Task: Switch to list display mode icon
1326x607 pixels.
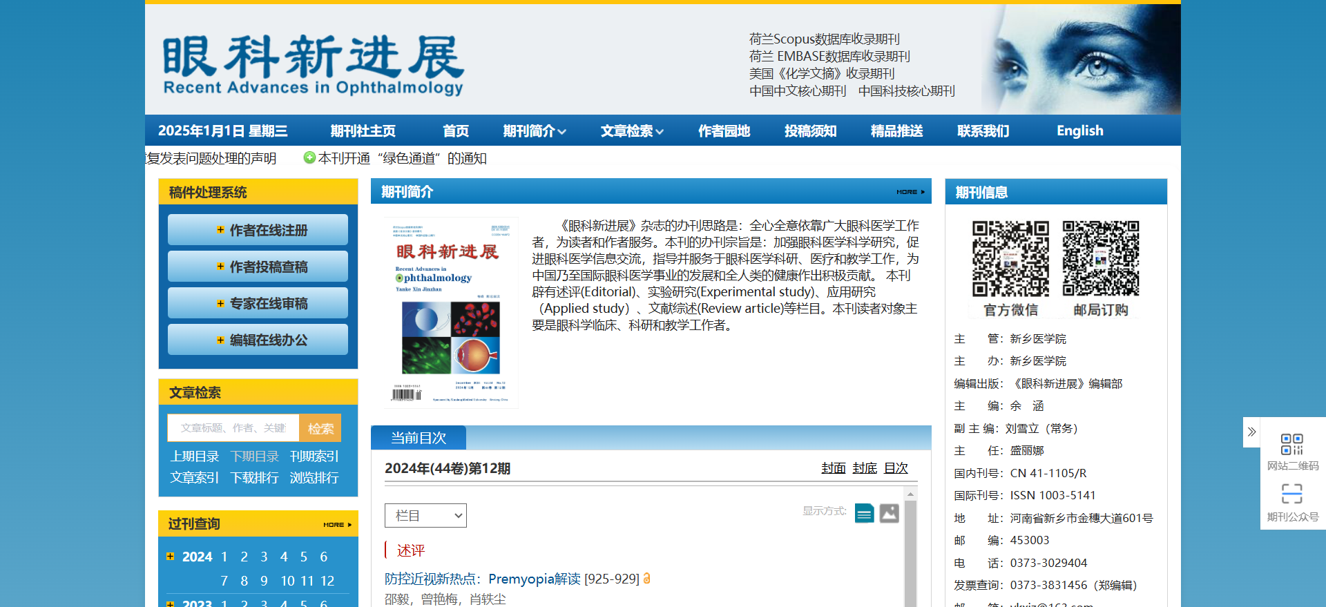Action: [x=864, y=513]
